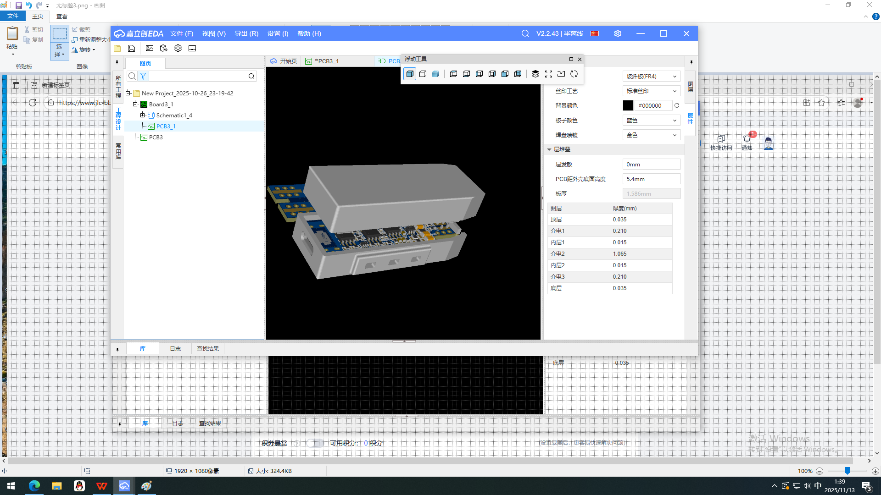The height and width of the screenshot is (495, 881).
Task: Click the PCB距外壳底面高度 input field
Action: [x=651, y=179]
